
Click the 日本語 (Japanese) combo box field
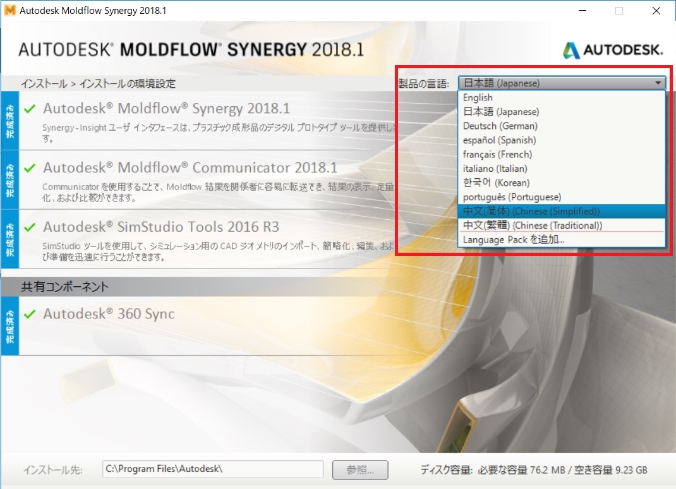562,83
